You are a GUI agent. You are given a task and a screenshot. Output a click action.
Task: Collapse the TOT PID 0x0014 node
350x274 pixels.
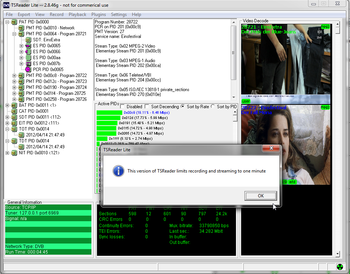(7, 129)
